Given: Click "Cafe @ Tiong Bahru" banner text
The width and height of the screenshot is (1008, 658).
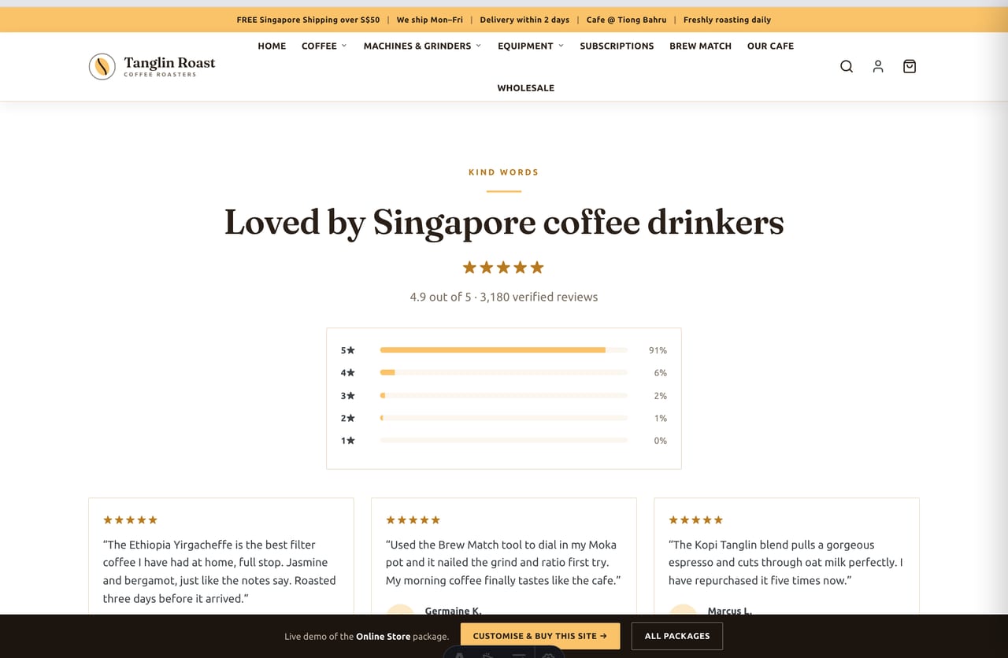Looking at the screenshot, I should click(626, 20).
